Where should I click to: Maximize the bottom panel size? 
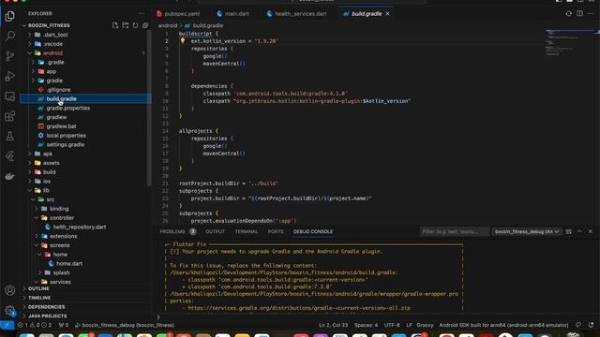[x=579, y=231]
